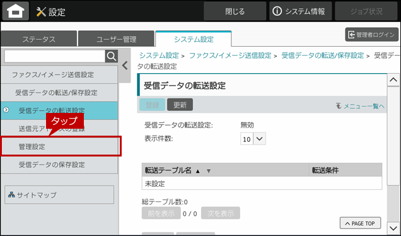Image resolution: width=401 pixels, height=236 pixels.
Task: Collapse the sidebar with left chevron
Action: (125, 66)
